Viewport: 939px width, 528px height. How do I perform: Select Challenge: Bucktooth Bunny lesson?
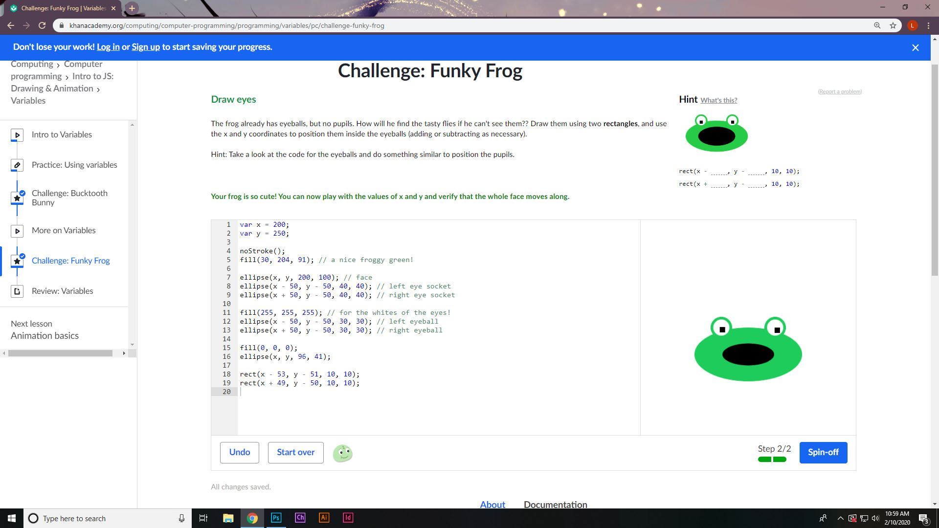coord(69,198)
